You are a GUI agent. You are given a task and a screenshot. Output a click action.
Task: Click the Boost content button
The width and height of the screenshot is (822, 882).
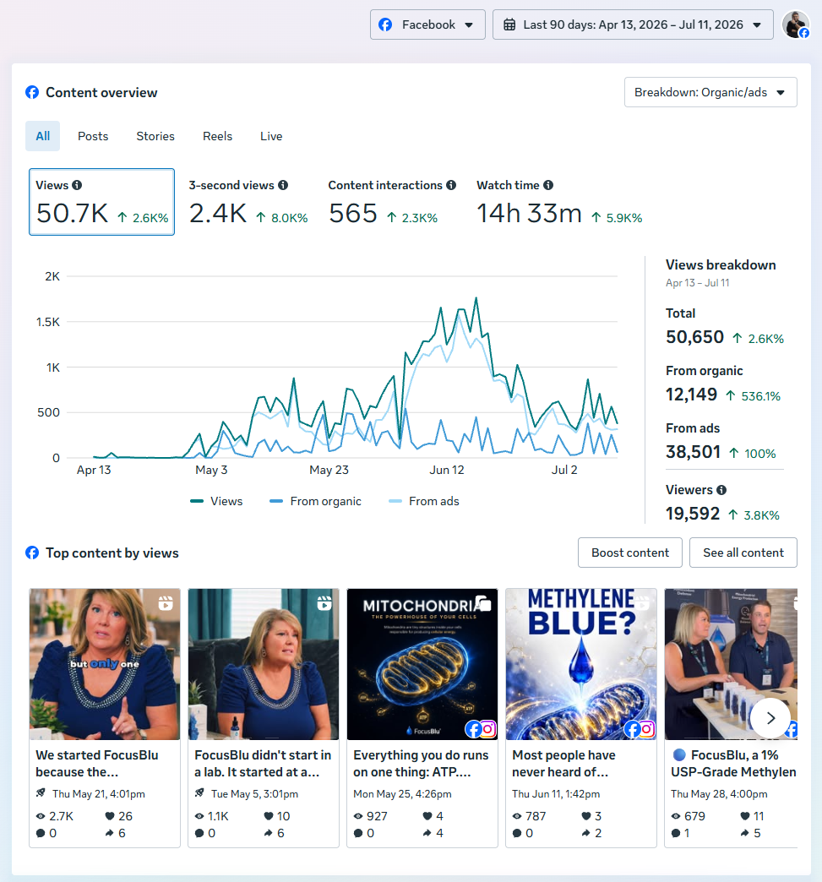coord(630,553)
